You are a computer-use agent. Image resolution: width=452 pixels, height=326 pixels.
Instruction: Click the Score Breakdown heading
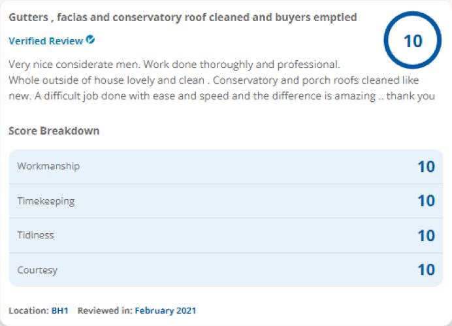(x=54, y=131)
